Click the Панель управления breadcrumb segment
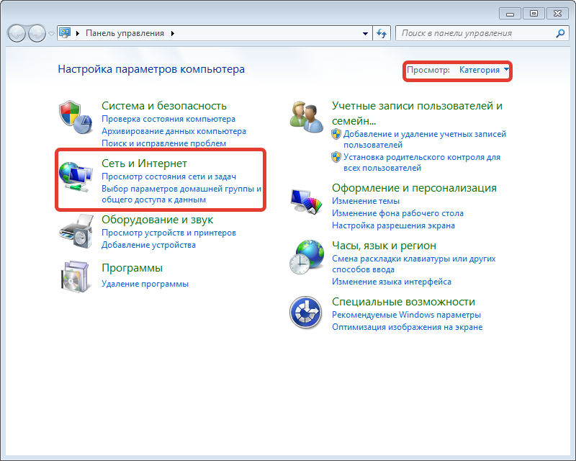 [125, 33]
